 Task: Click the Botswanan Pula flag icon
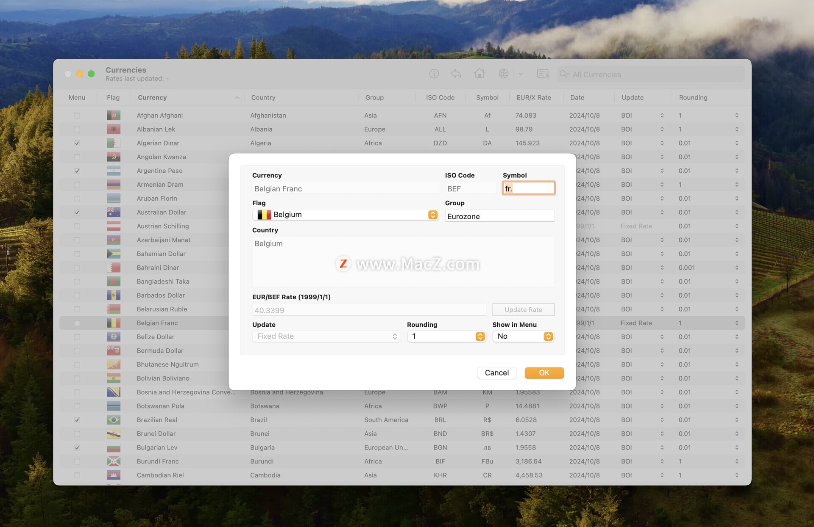tap(114, 406)
